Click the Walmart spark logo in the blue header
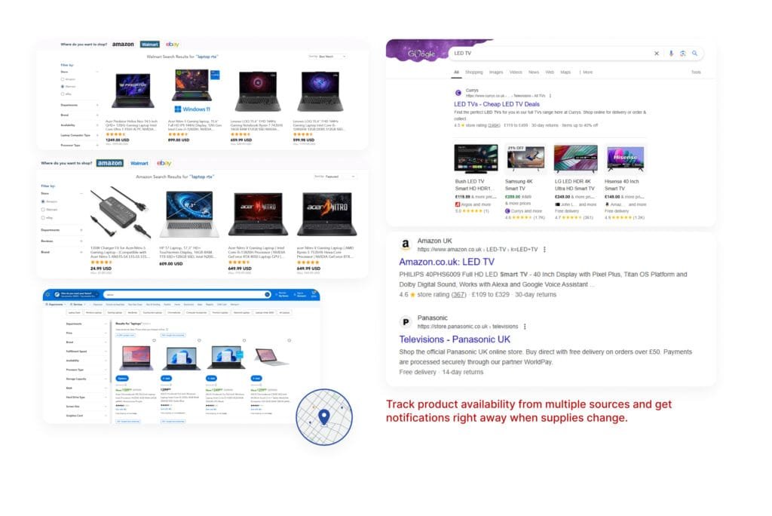 tap(47, 295)
